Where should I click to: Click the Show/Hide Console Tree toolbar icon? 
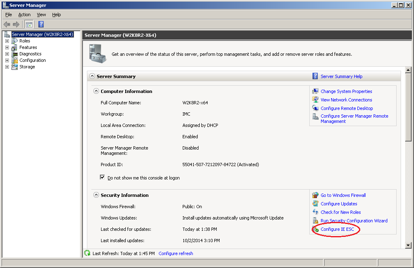tap(29, 24)
